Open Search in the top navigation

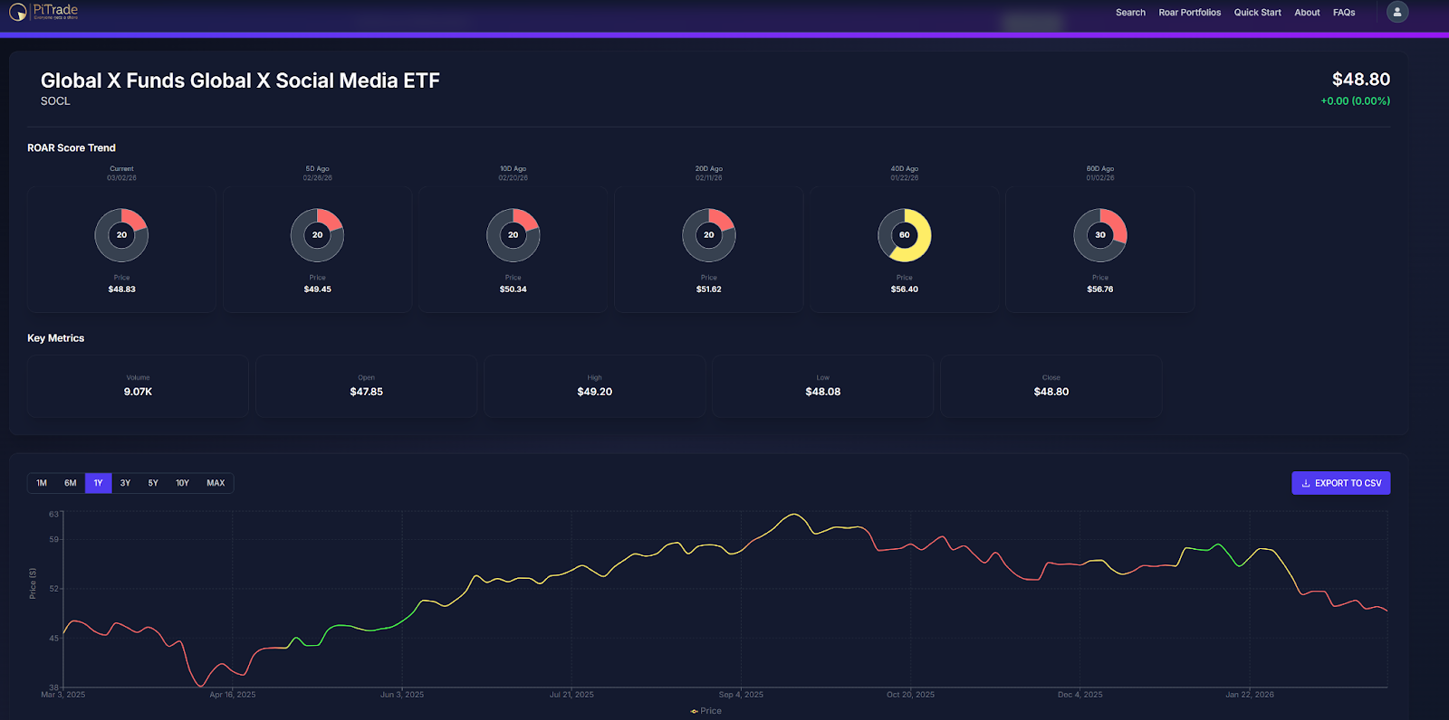[1130, 13]
